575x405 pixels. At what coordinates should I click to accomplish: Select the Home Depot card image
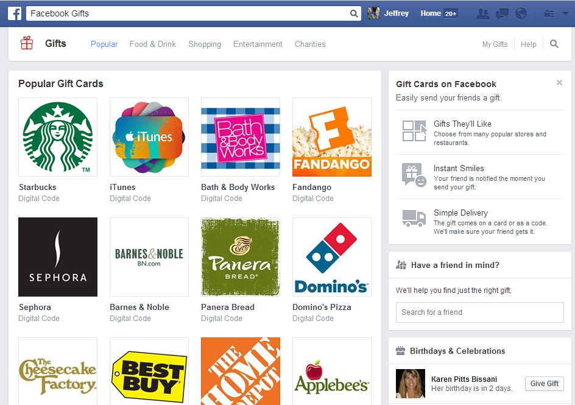(x=241, y=372)
